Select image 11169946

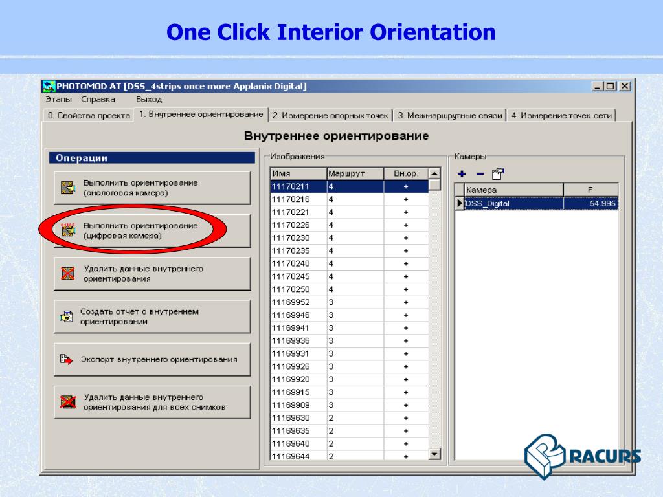pyautogui.click(x=349, y=315)
